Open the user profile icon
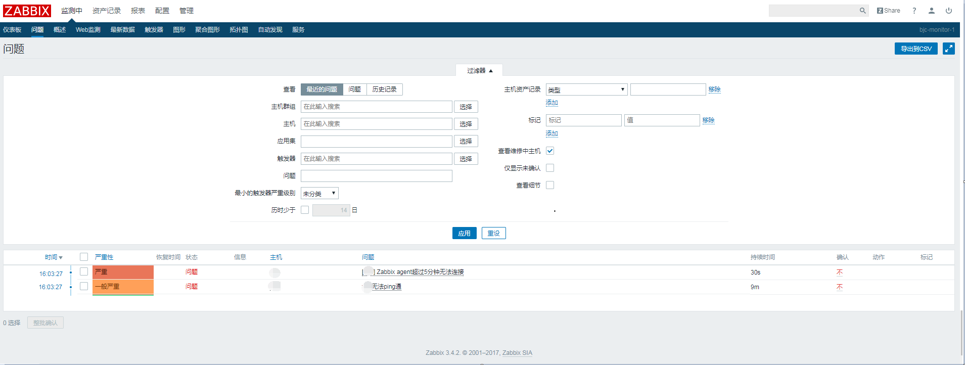This screenshot has height=365, width=965. pyautogui.click(x=931, y=11)
